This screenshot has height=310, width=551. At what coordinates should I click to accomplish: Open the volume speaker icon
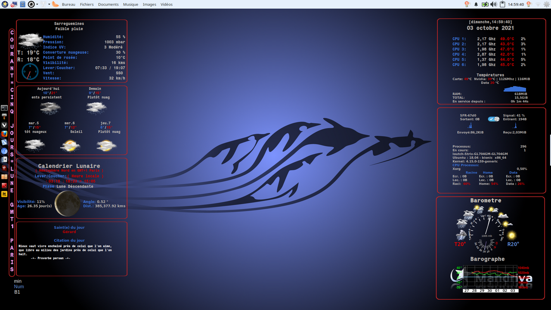493,4
